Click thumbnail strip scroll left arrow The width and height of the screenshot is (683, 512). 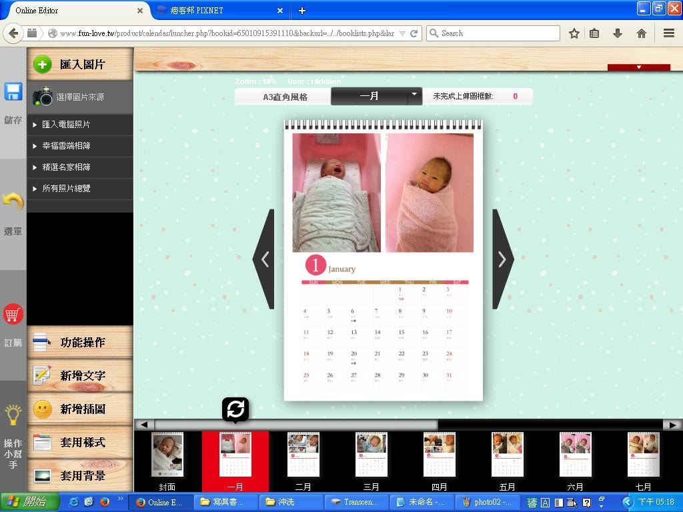pos(144,425)
